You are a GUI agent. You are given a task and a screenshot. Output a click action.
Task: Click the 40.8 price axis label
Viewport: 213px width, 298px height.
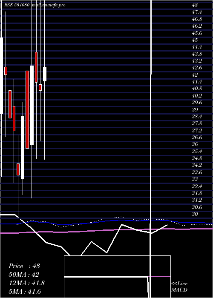tap(197, 89)
